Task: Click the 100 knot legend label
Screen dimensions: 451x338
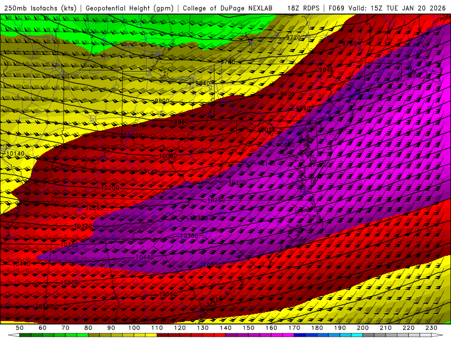Action: click(x=134, y=328)
